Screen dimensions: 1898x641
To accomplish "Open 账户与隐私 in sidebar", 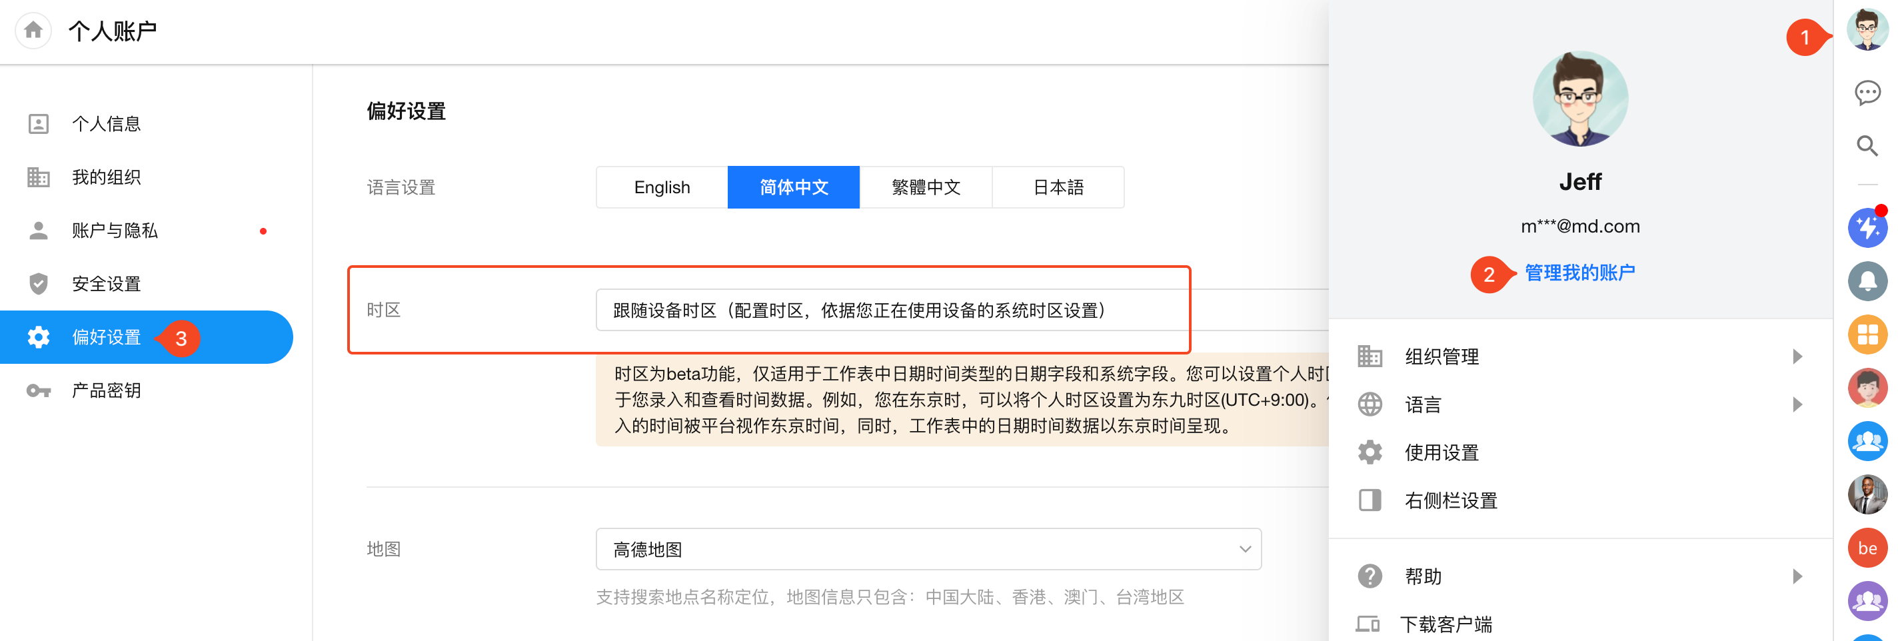I will [x=114, y=231].
